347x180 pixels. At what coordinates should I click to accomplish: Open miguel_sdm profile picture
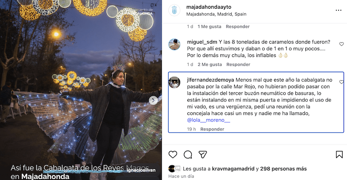(174, 44)
